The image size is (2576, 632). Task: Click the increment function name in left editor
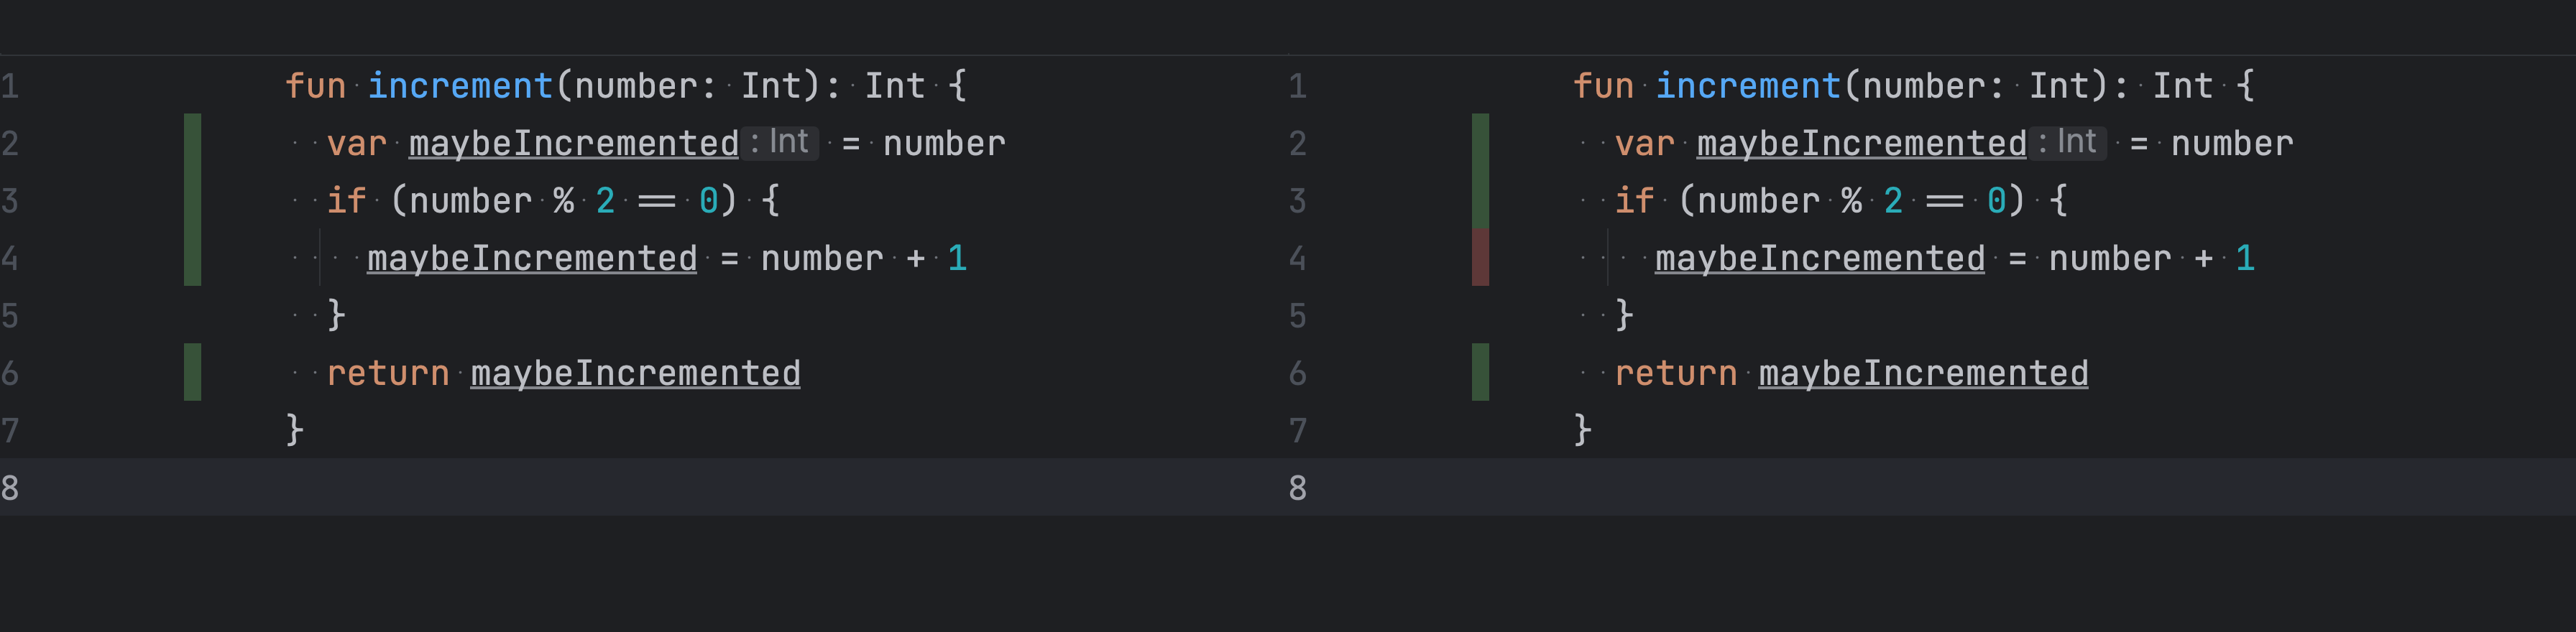pyautogui.click(x=460, y=86)
